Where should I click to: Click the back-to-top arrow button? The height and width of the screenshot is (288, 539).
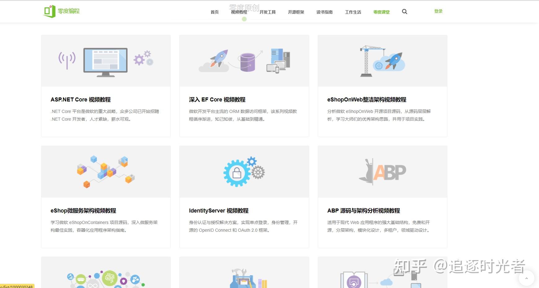[527, 278]
